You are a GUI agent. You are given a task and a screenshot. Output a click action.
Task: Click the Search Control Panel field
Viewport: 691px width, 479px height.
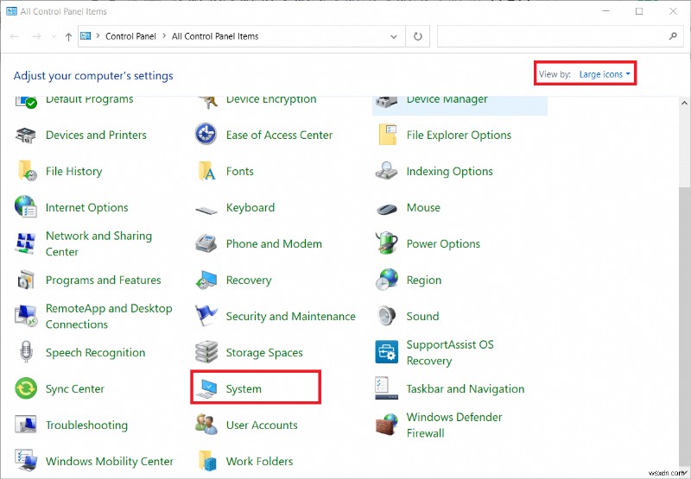tap(559, 36)
